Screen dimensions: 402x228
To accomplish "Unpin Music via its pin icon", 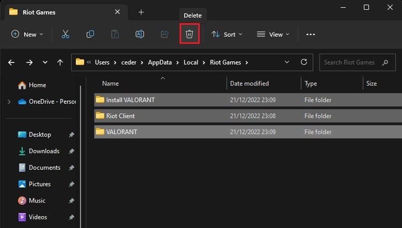I will pos(71,201).
